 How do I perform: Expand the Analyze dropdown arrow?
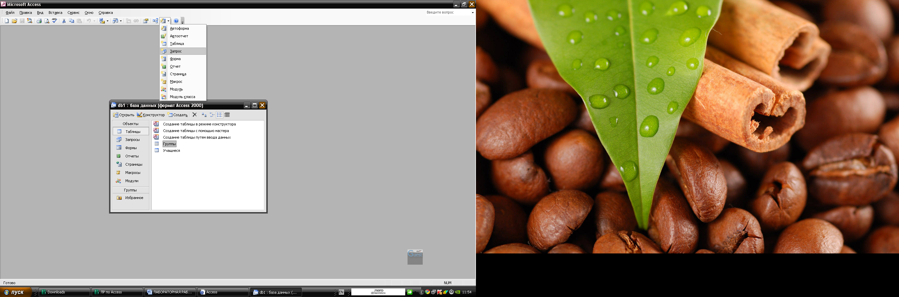pos(121,21)
